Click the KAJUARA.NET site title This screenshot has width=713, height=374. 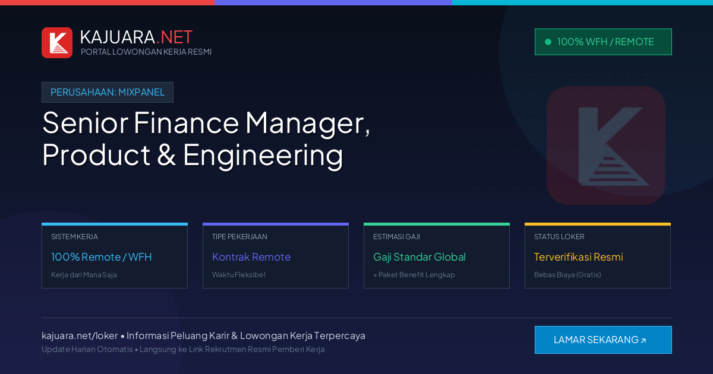(x=136, y=37)
